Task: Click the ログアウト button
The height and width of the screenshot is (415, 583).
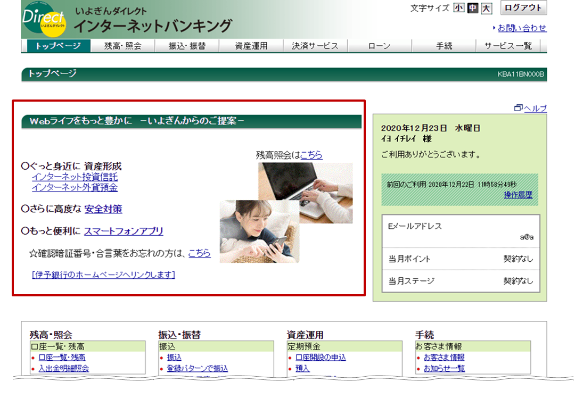Action: (x=523, y=8)
